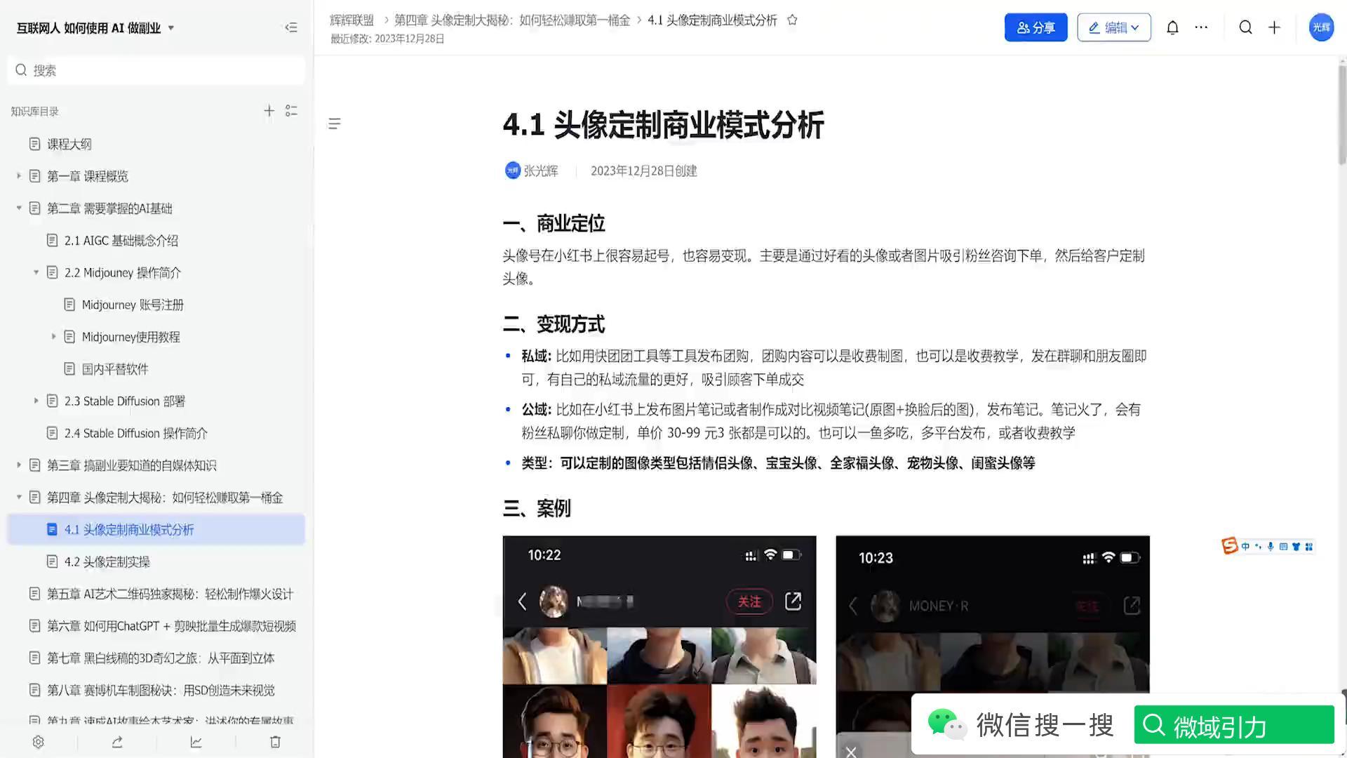Click the 三、案例 heading

(537, 508)
